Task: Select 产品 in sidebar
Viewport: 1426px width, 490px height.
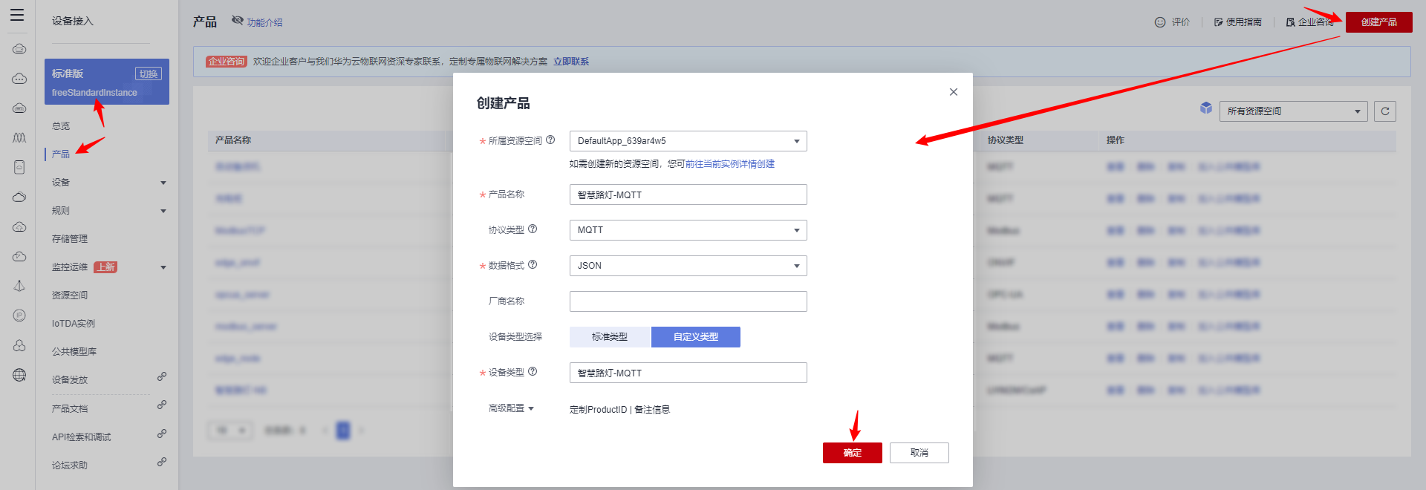Action: pyautogui.click(x=61, y=154)
